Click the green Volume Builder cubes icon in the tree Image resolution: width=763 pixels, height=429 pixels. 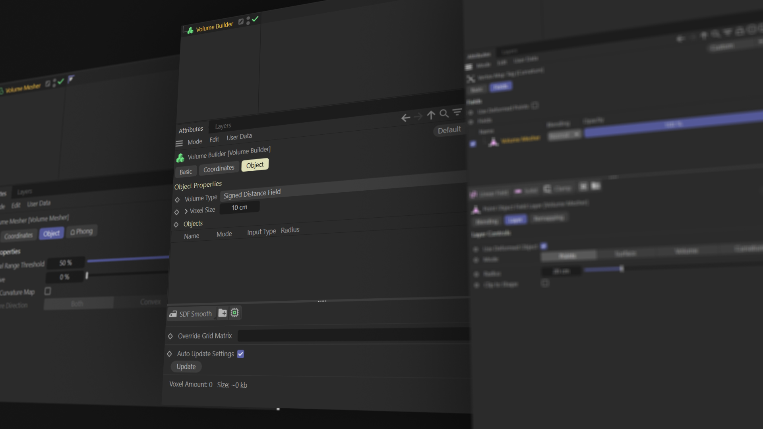coord(190,31)
